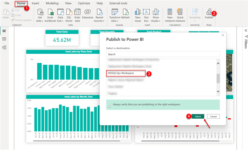248x150 pixels.
Task: Switch to Table view in left sidebar
Action: point(4,39)
